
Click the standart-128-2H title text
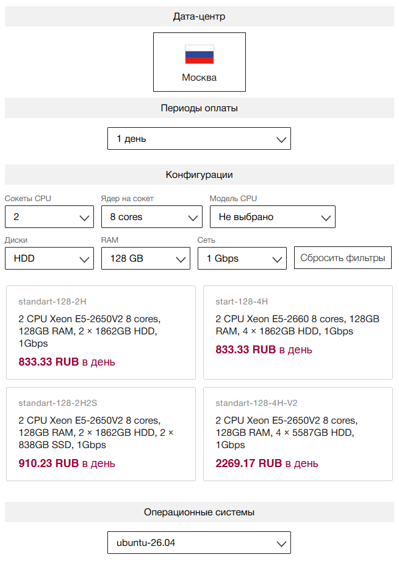[52, 301]
